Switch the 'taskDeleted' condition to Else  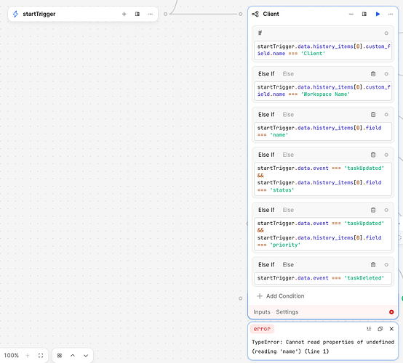(x=288, y=265)
